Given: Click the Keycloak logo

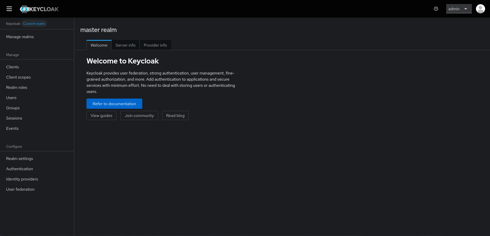Looking at the screenshot, I should point(39,9).
